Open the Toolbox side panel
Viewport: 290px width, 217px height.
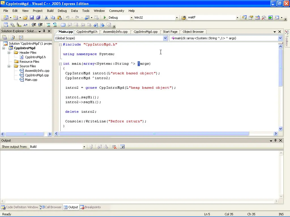click(x=287, y=38)
